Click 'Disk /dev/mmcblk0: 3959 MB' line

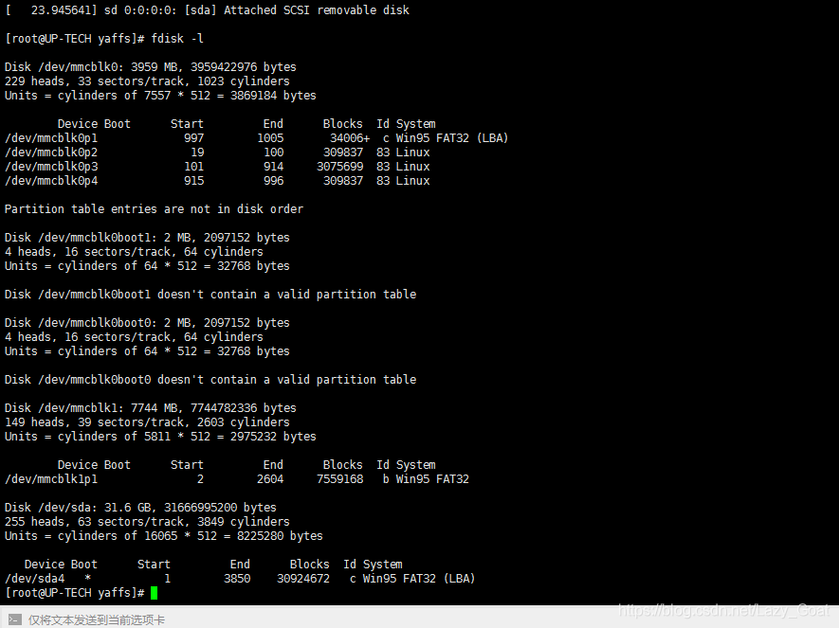pos(151,67)
